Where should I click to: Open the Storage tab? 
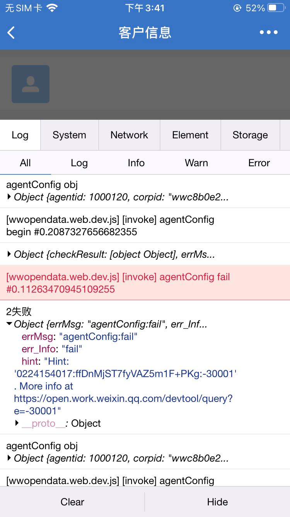coord(250,135)
